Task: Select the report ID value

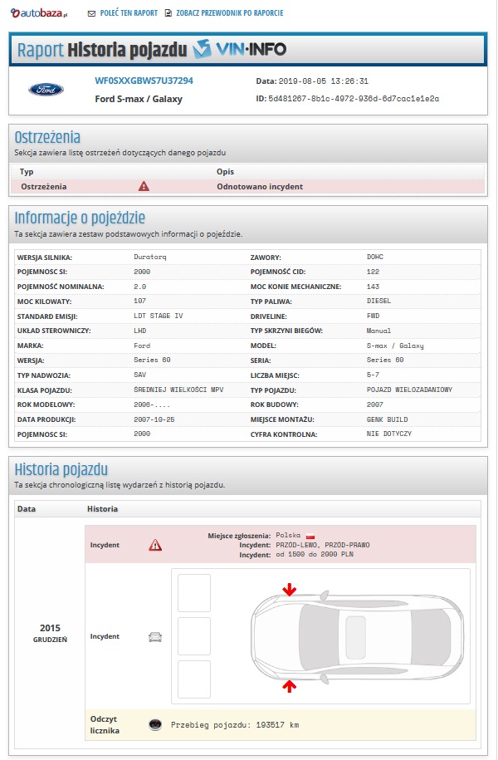Action: (x=354, y=98)
